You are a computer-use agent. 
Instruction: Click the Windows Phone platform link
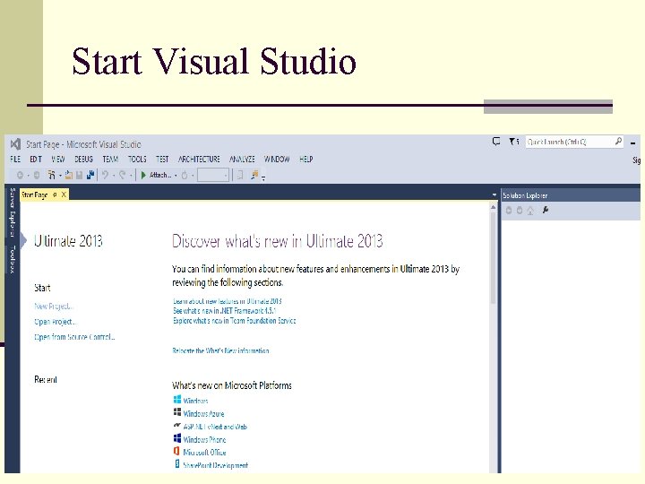point(204,439)
